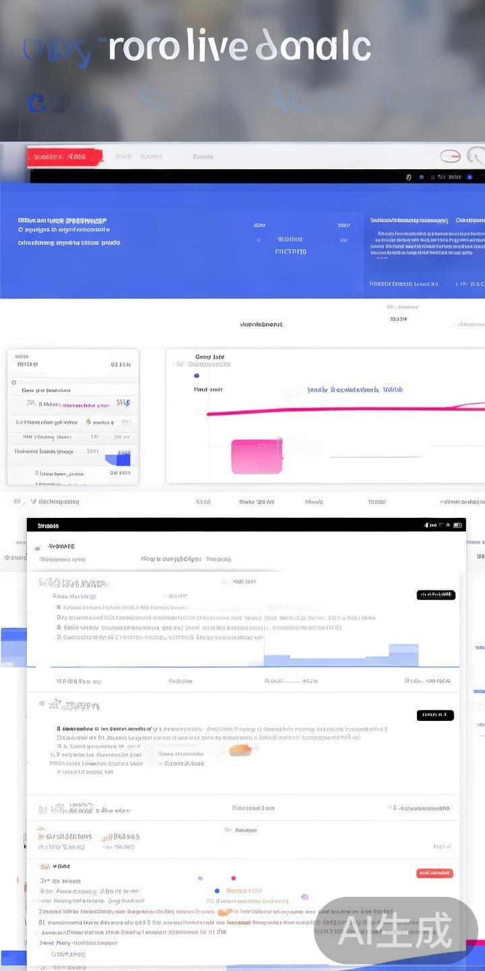Image resolution: width=485 pixels, height=971 pixels.
Task: Click the pink rectangle block in the chart
Action: pyautogui.click(x=256, y=457)
